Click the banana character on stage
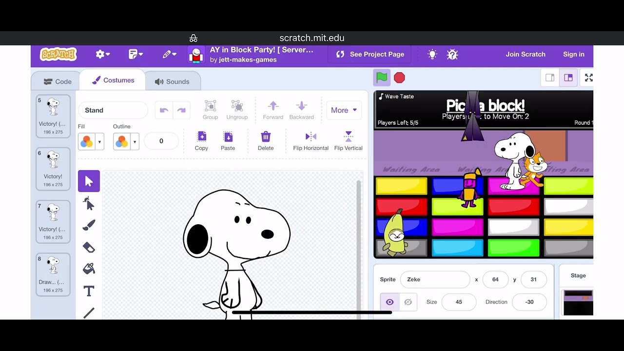The height and width of the screenshot is (351, 624). pyautogui.click(x=395, y=233)
